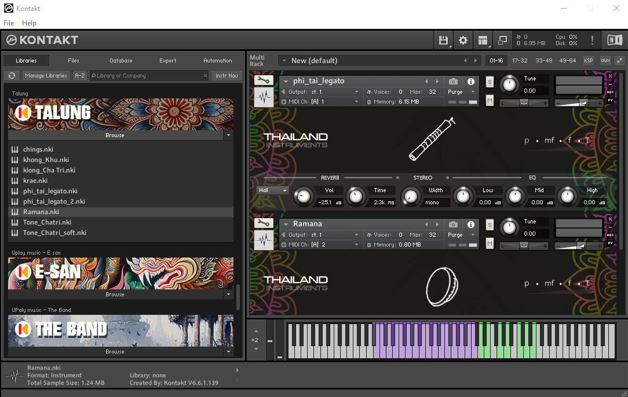This screenshot has height=397, width=628.
Task: Take snapshot with phi_tai_legato camera icon
Action: (453, 81)
